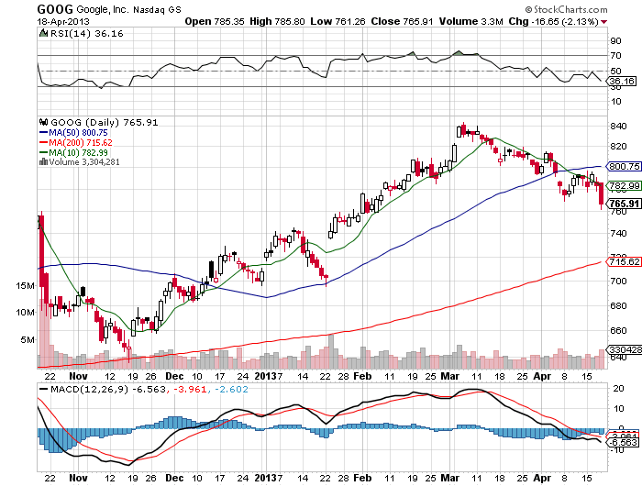Click the 740 price axis label

[618, 234]
